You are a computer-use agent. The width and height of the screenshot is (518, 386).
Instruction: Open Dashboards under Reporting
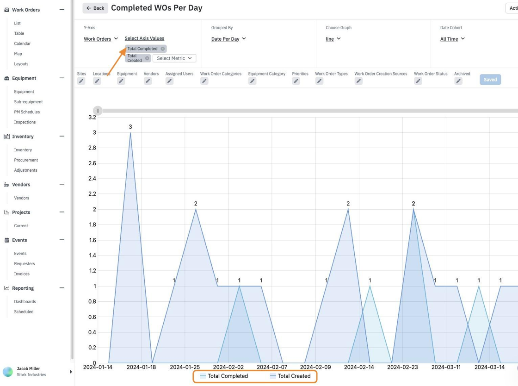pos(25,301)
